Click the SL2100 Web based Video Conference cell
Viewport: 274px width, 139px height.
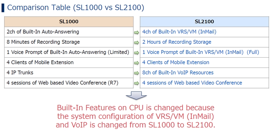(204, 83)
